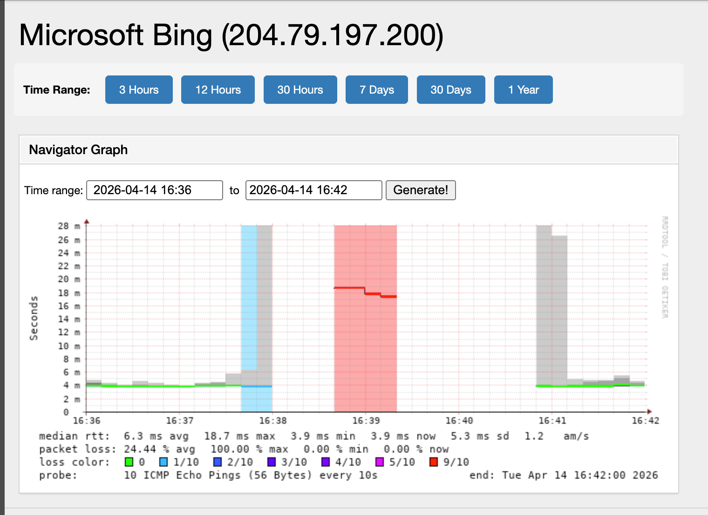Select the 3 Hours time range button
Viewport: 708px width, 515px height.
(x=138, y=89)
